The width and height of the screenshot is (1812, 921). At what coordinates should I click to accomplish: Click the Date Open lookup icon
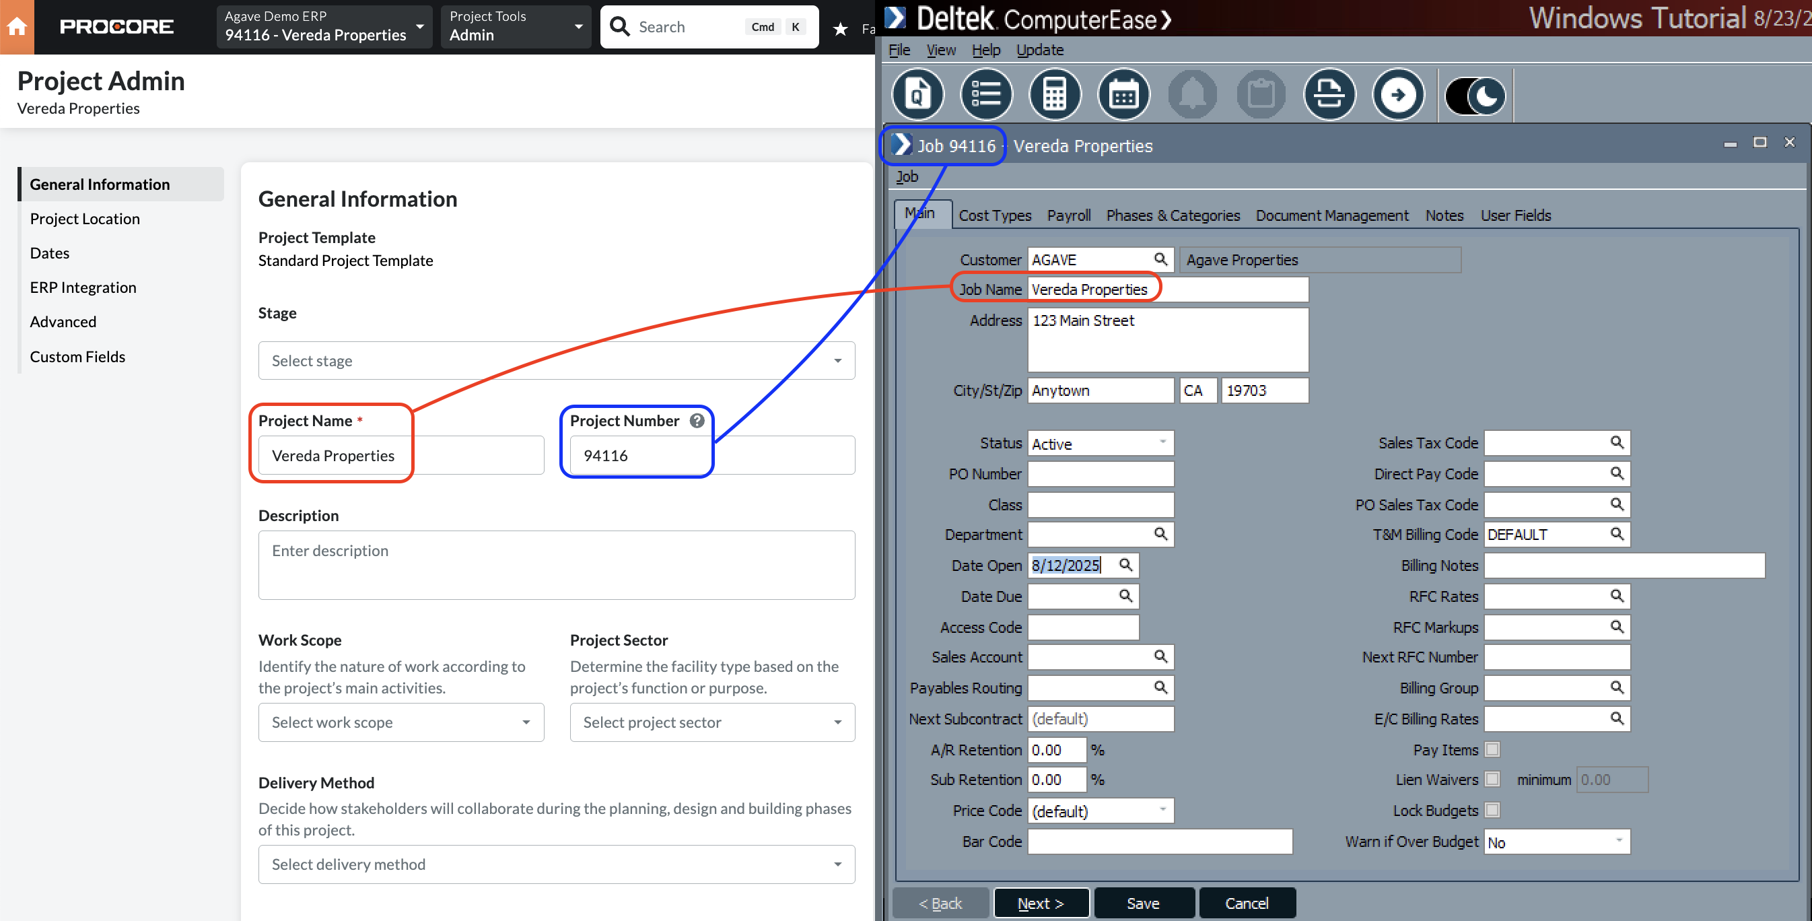tap(1125, 565)
